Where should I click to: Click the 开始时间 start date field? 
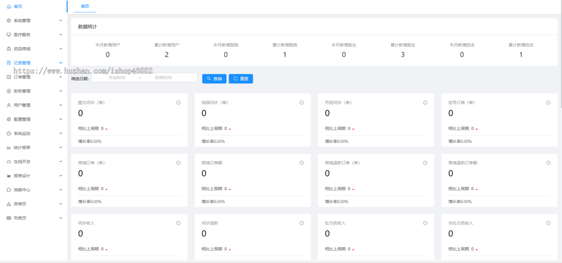pos(117,78)
